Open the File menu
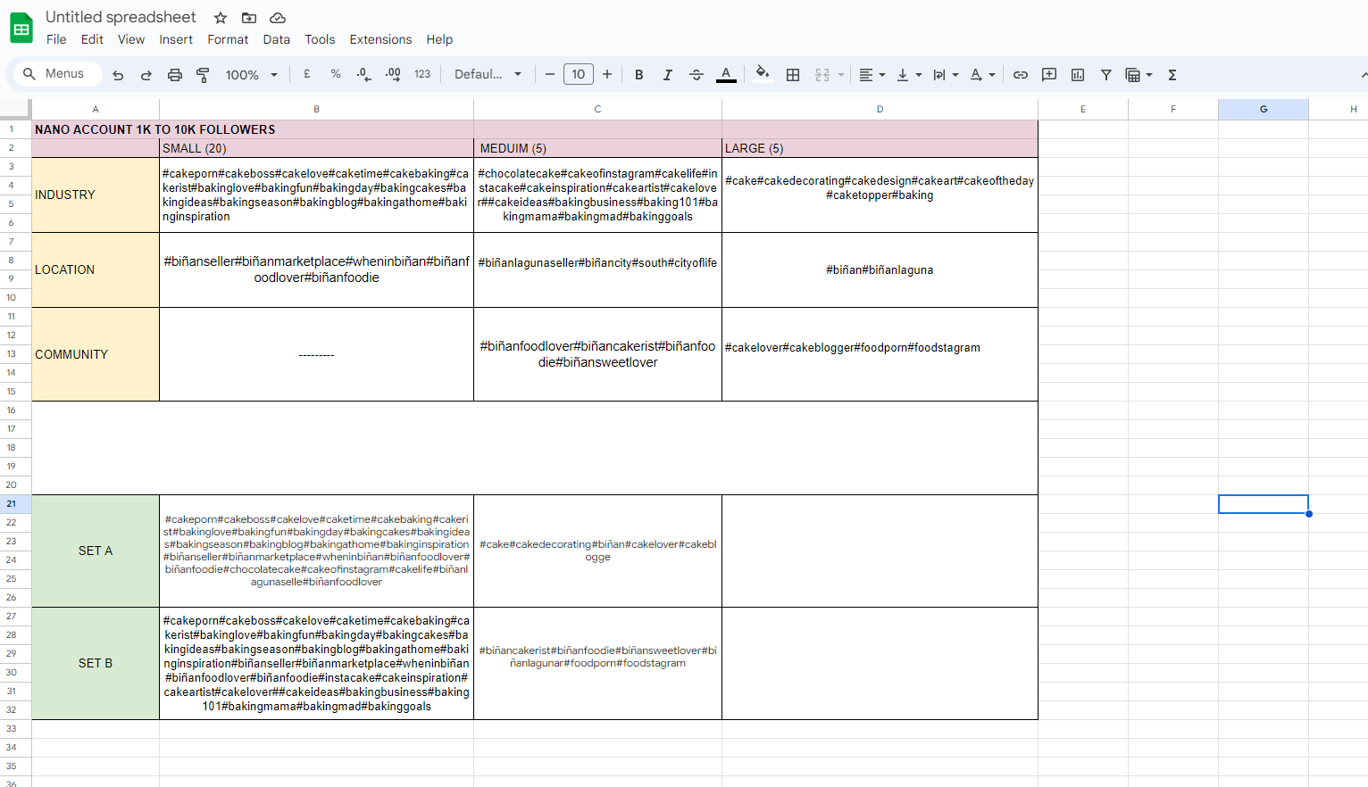 point(56,39)
